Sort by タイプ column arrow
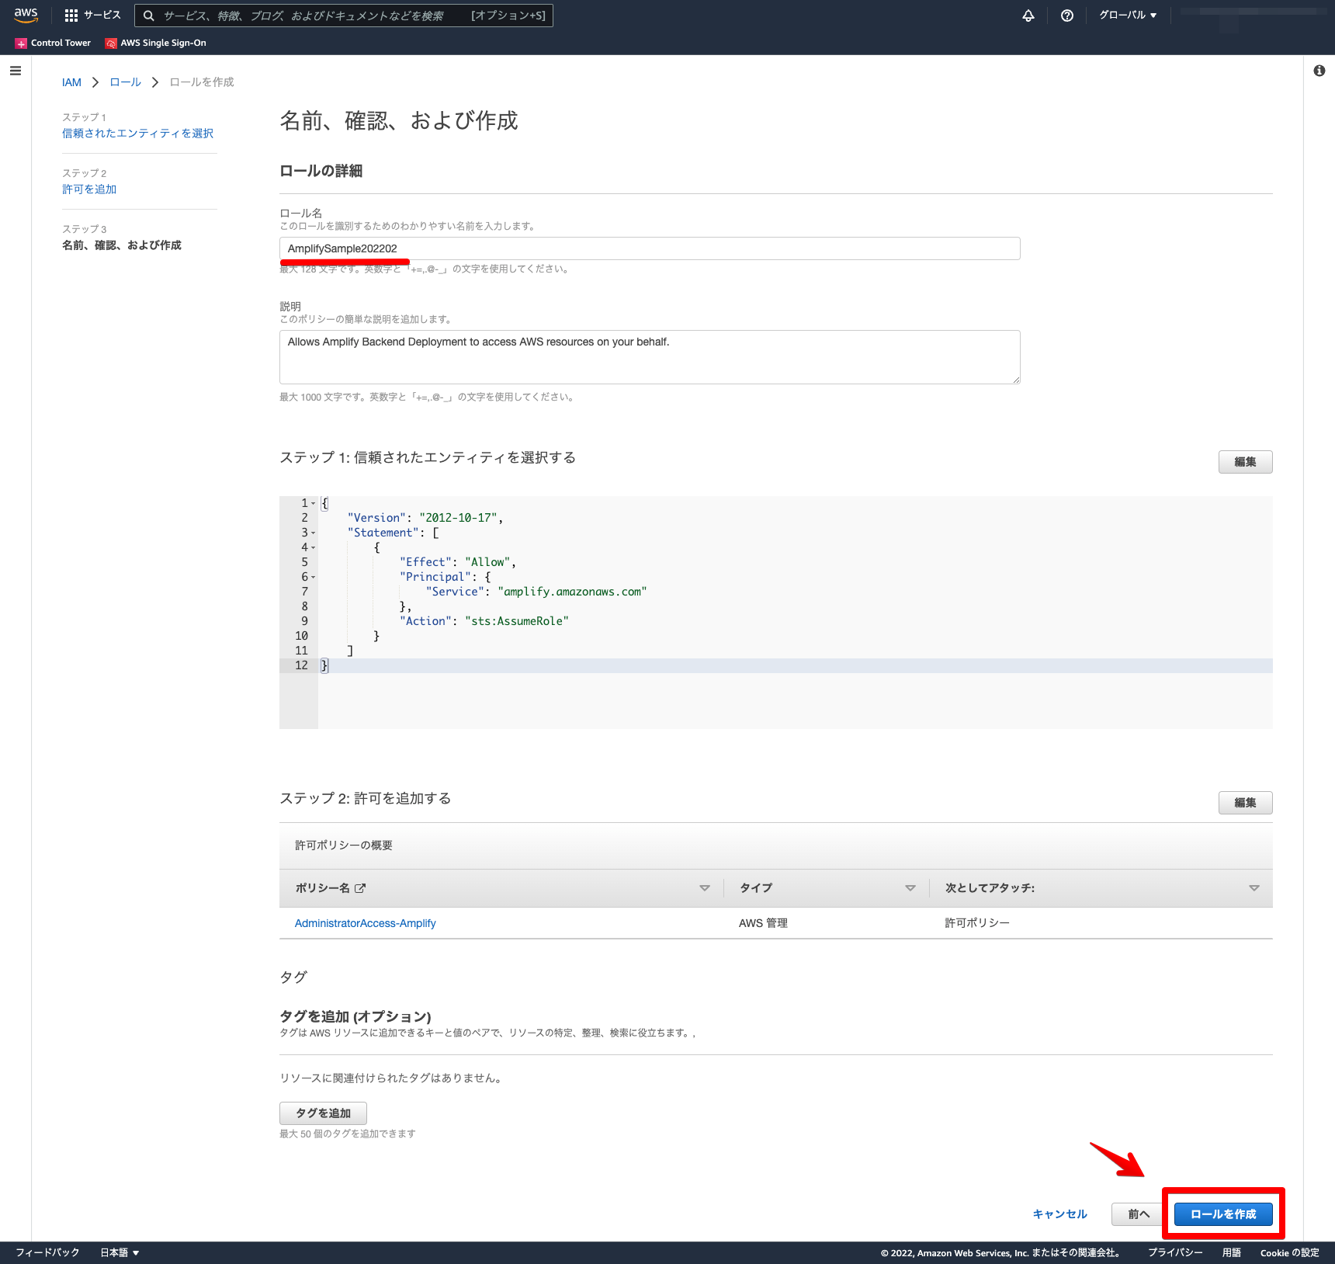This screenshot has height=1264, width=1335. (910, 888)
